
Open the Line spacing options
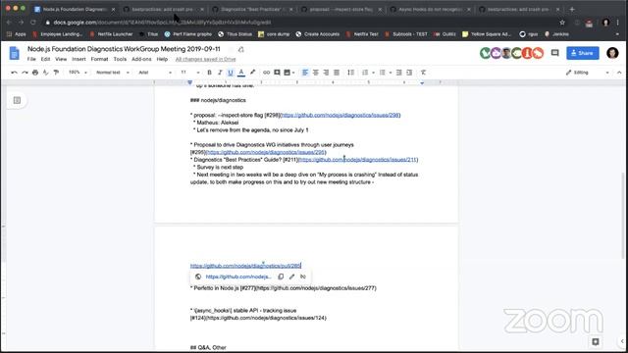(x=351, y=73)
